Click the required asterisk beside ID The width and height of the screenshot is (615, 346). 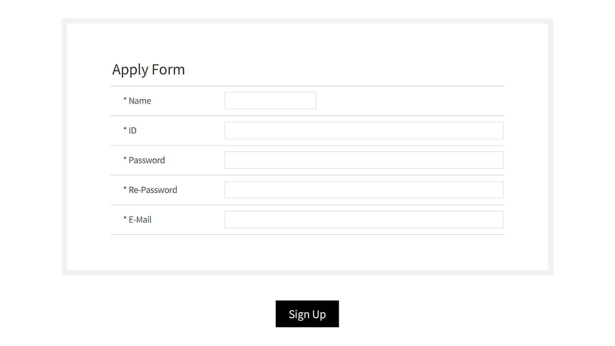[125, 129]
